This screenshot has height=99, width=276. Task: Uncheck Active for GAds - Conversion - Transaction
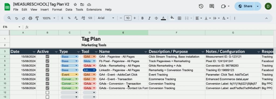pos(47,83)
